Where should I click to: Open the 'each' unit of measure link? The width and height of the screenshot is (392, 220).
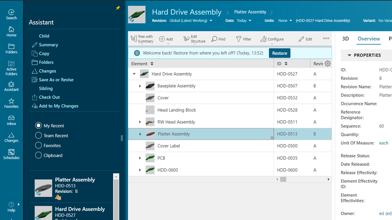(x=384, y=143)
